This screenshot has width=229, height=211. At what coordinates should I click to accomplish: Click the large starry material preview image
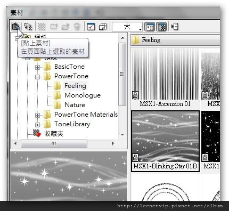(69, 176)
